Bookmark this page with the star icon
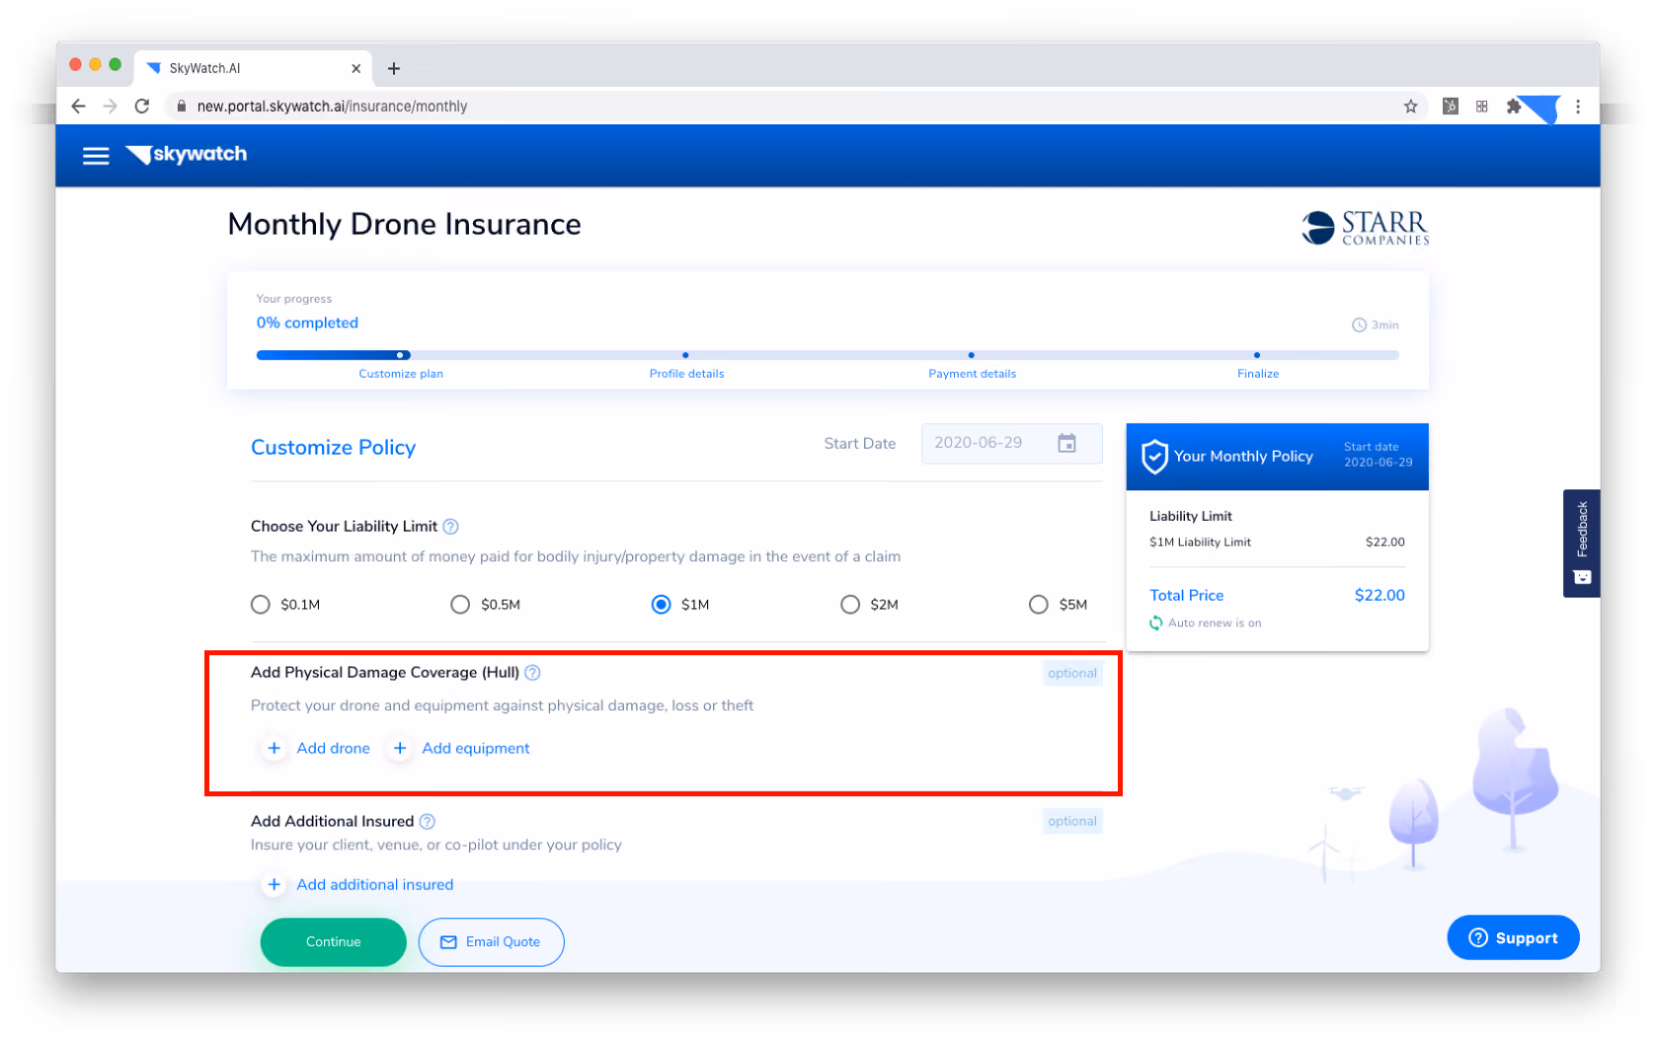The height and width of the screenshot is (1044, 1655). pos(1410,107)
